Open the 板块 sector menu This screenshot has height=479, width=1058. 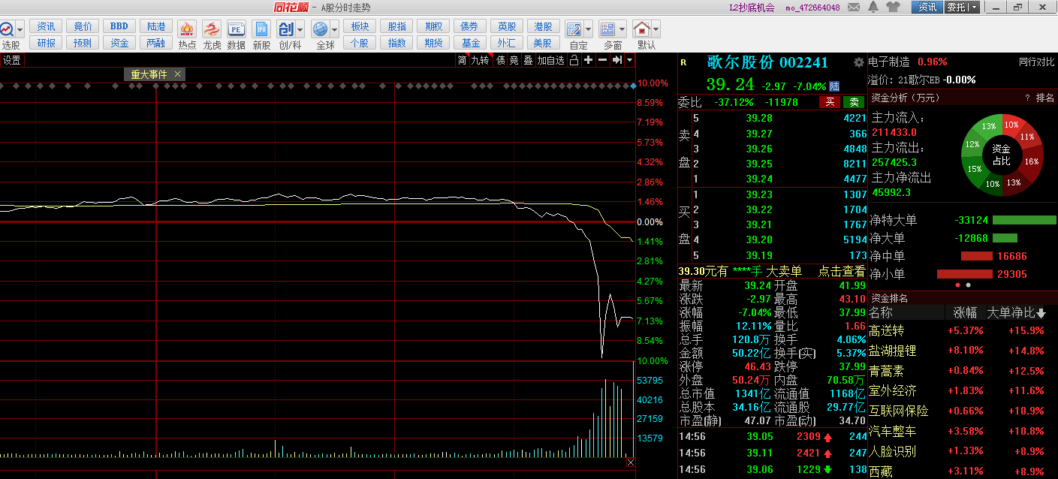click(360, 26)
